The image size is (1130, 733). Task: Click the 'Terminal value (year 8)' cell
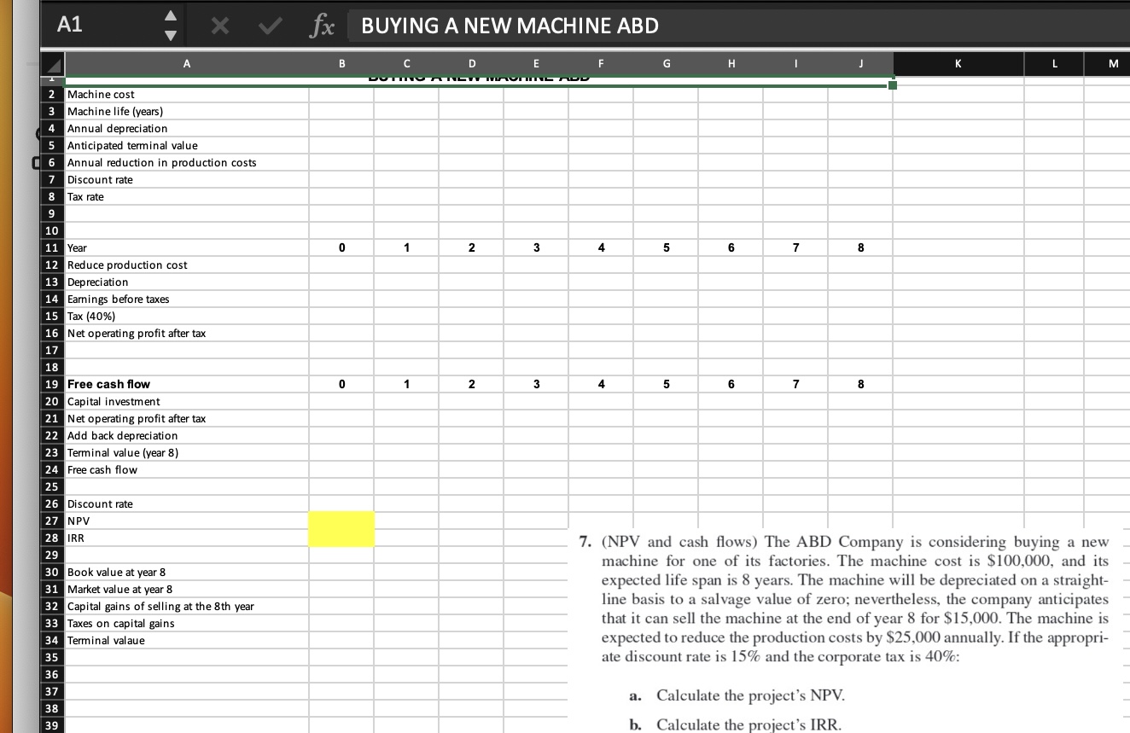tap(186, 452)
